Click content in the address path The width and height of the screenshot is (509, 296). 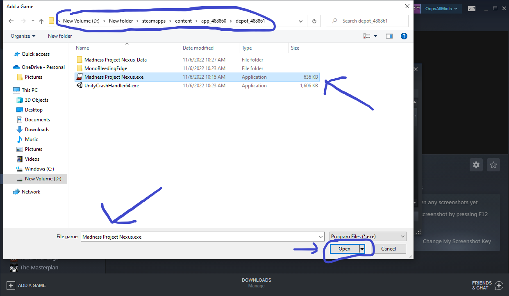coord(183,21)
